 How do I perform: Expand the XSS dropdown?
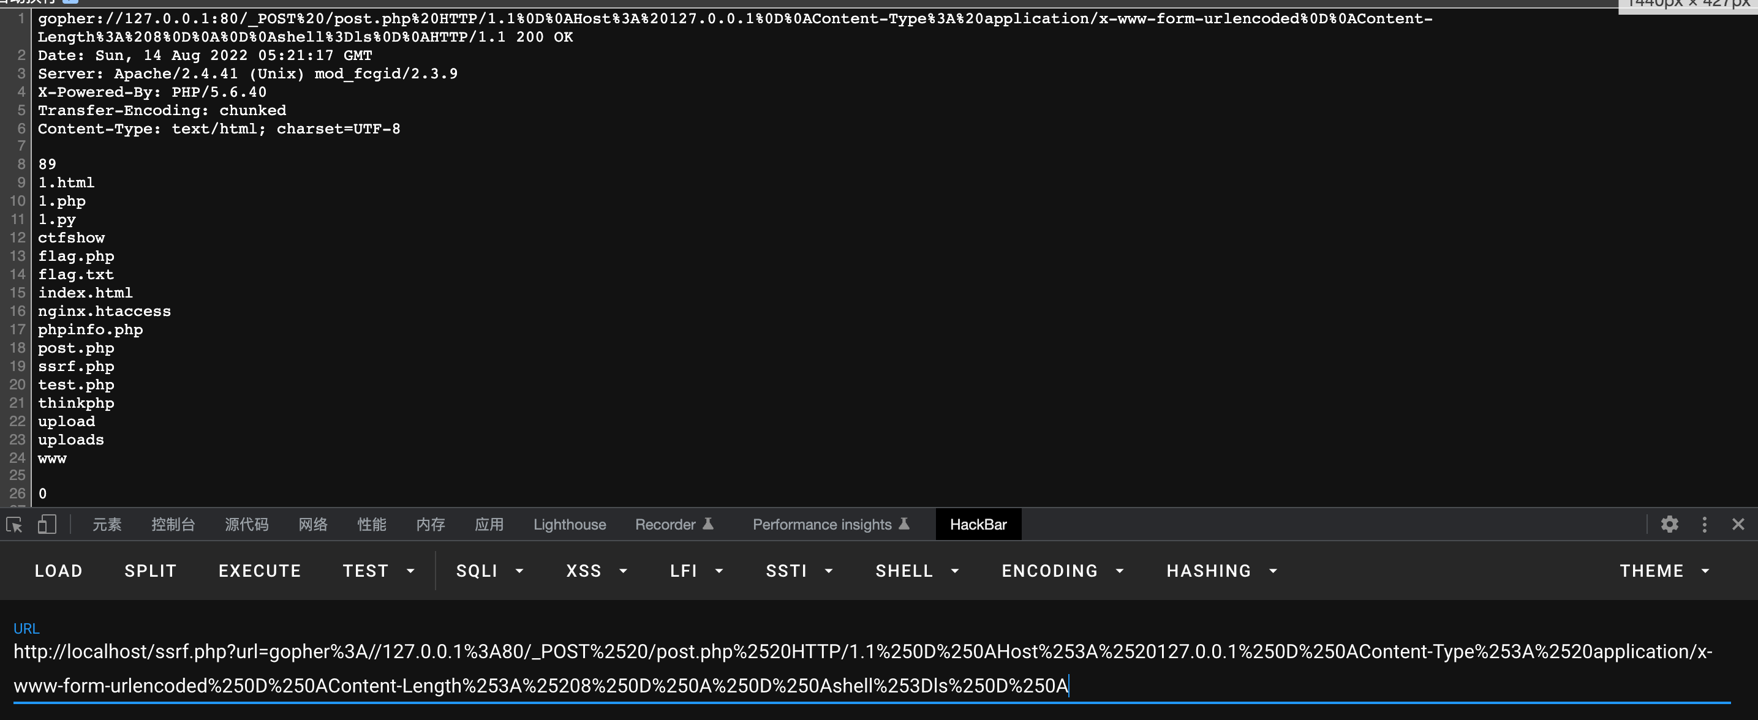pyautogui.click(x=597, y=571)
